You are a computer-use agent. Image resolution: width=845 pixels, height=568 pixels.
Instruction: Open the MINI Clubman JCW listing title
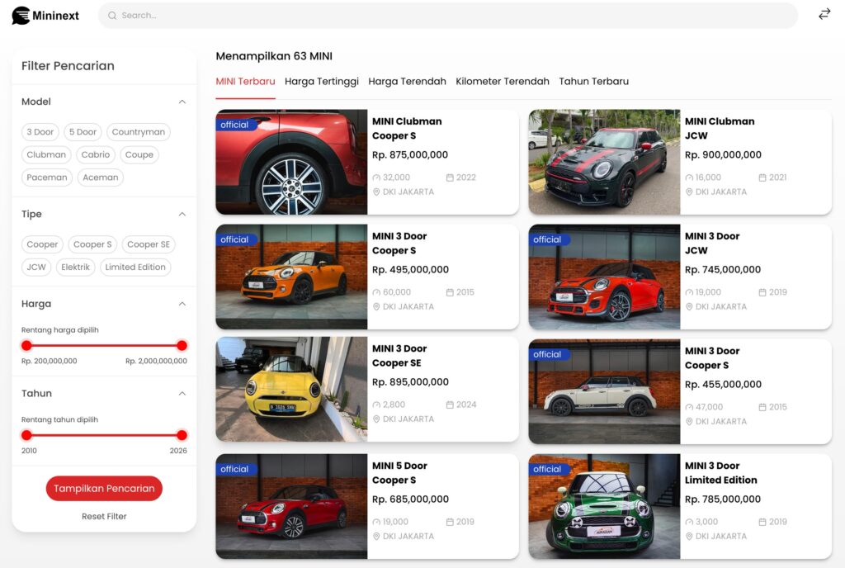720,128
